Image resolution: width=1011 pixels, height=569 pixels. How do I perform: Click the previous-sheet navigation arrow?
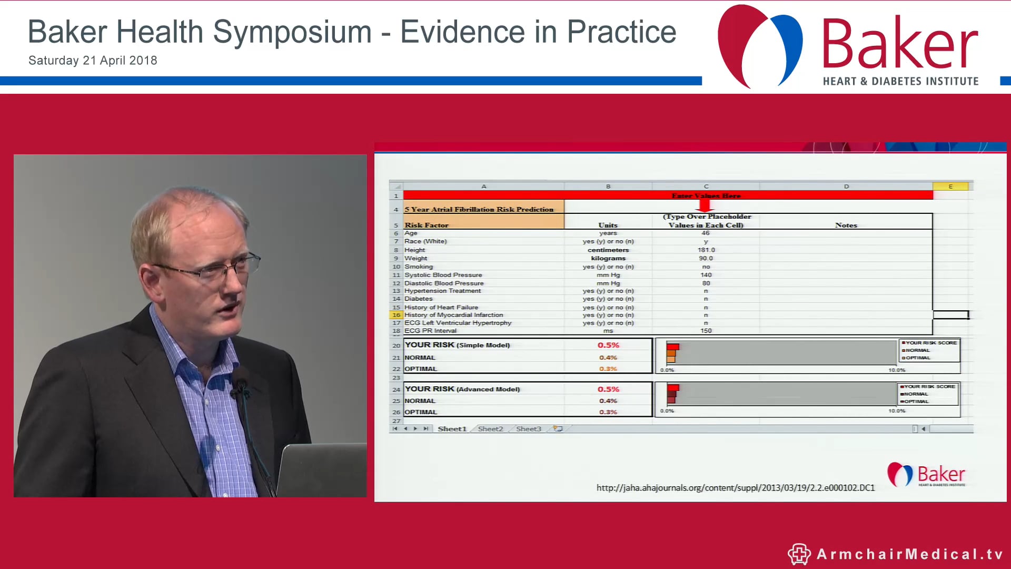pyautogui.click(x=406, y=429)
